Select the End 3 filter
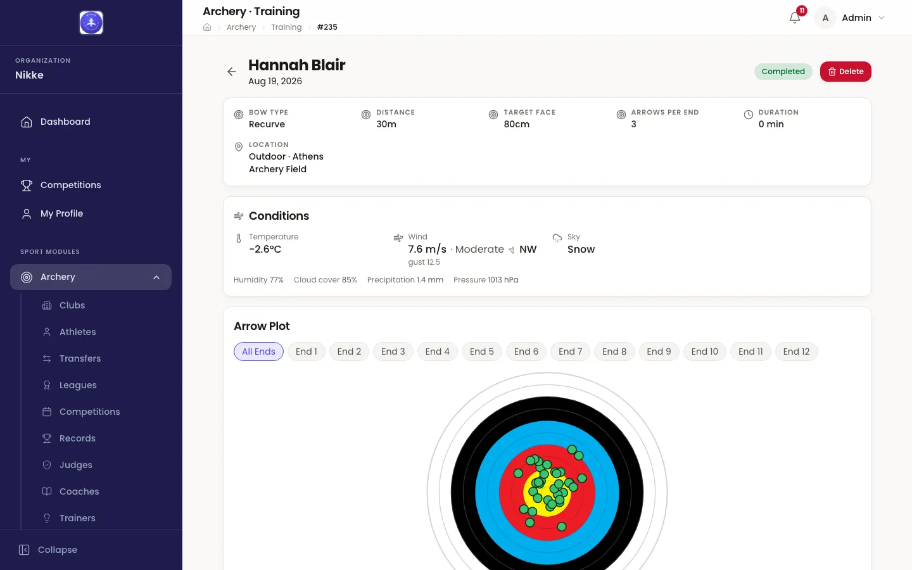 393,351
